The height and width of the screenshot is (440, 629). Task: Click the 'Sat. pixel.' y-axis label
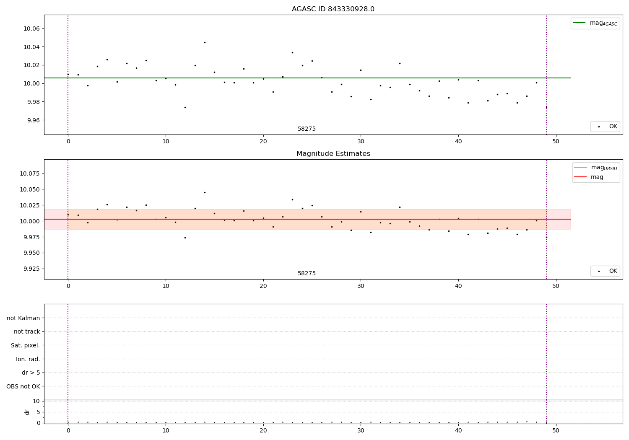26,345
